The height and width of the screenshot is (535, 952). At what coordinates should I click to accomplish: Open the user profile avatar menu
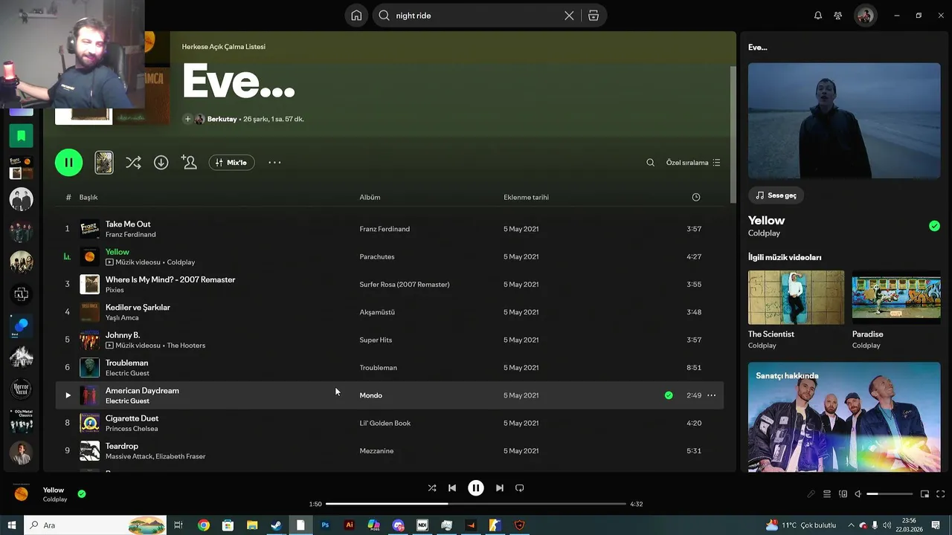(x=865, y=16)
